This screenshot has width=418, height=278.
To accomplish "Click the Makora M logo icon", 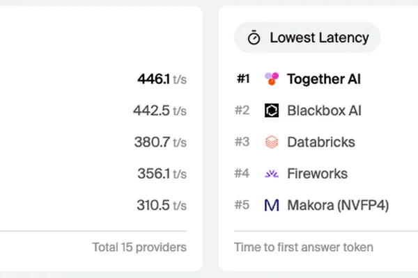I will click(x=272, y=205).
